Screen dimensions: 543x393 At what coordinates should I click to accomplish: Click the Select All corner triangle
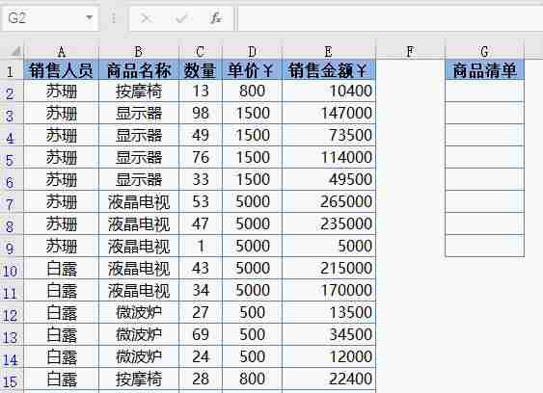click(x=15, y=52)
